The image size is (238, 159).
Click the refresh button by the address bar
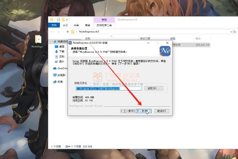pyautogui.click(x=235, y=32)
